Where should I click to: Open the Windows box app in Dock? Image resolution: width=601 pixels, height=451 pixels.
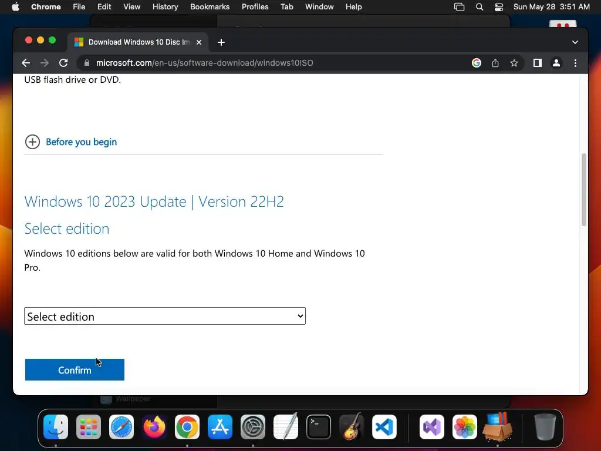(498, 426)
